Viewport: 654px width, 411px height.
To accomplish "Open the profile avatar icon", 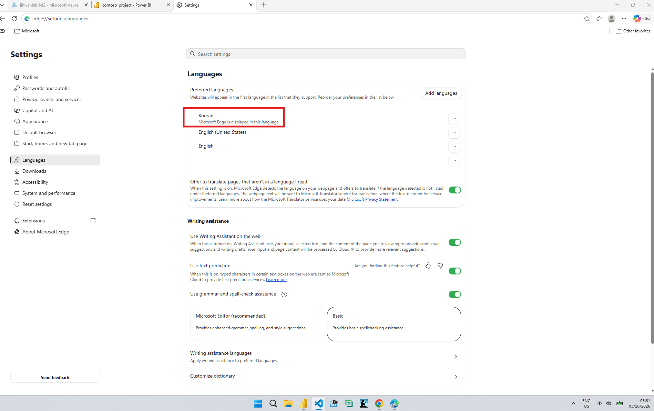I will [x=612, y=19].
